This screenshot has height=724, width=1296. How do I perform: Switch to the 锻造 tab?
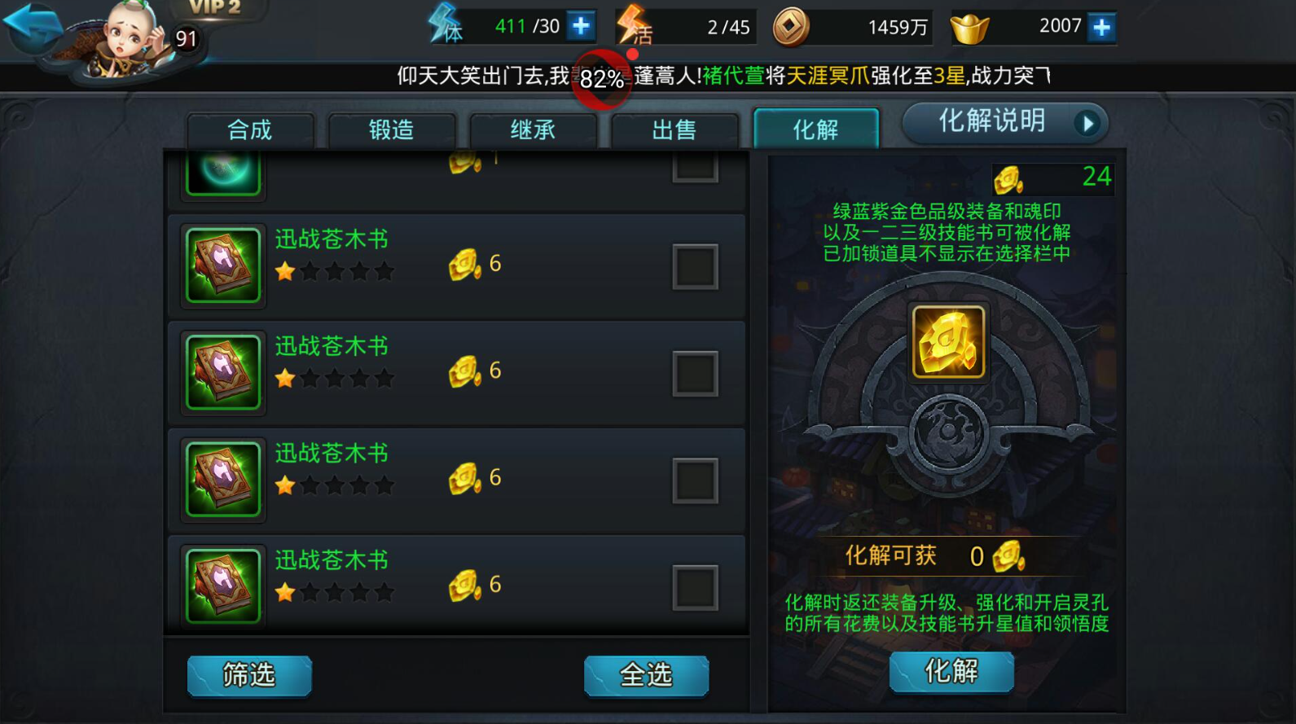[392, 130]
